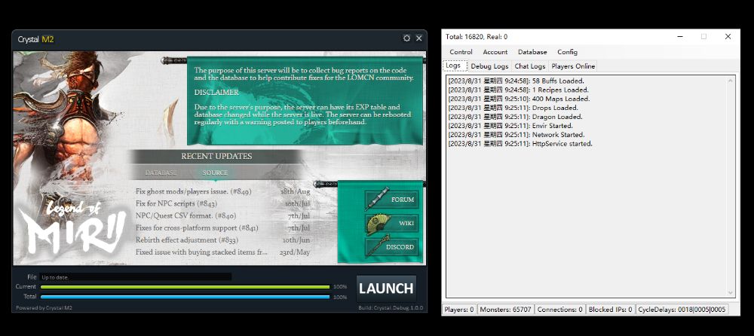This screenshot has width=754, height=336.
Task: Open the NPC/Quest CSV format update entry
Action: tap(185, 216)
